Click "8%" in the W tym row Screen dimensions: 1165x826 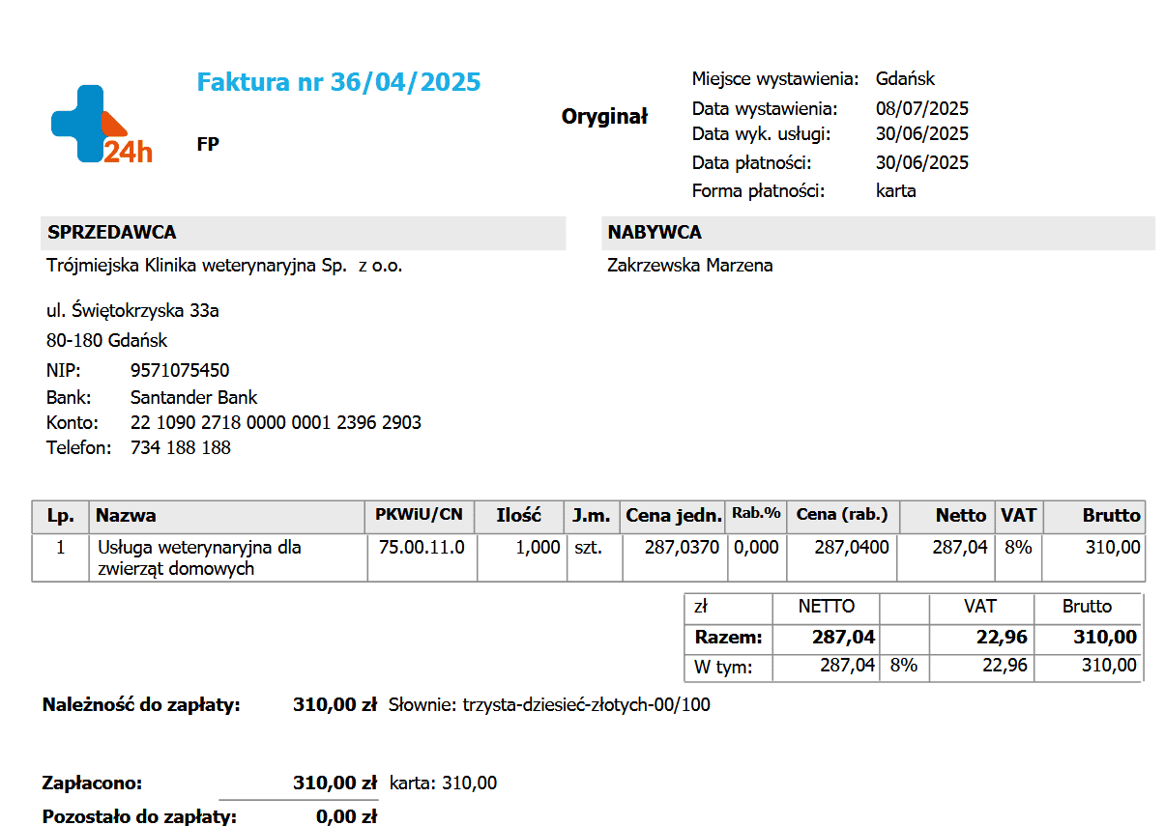(903, 666)
